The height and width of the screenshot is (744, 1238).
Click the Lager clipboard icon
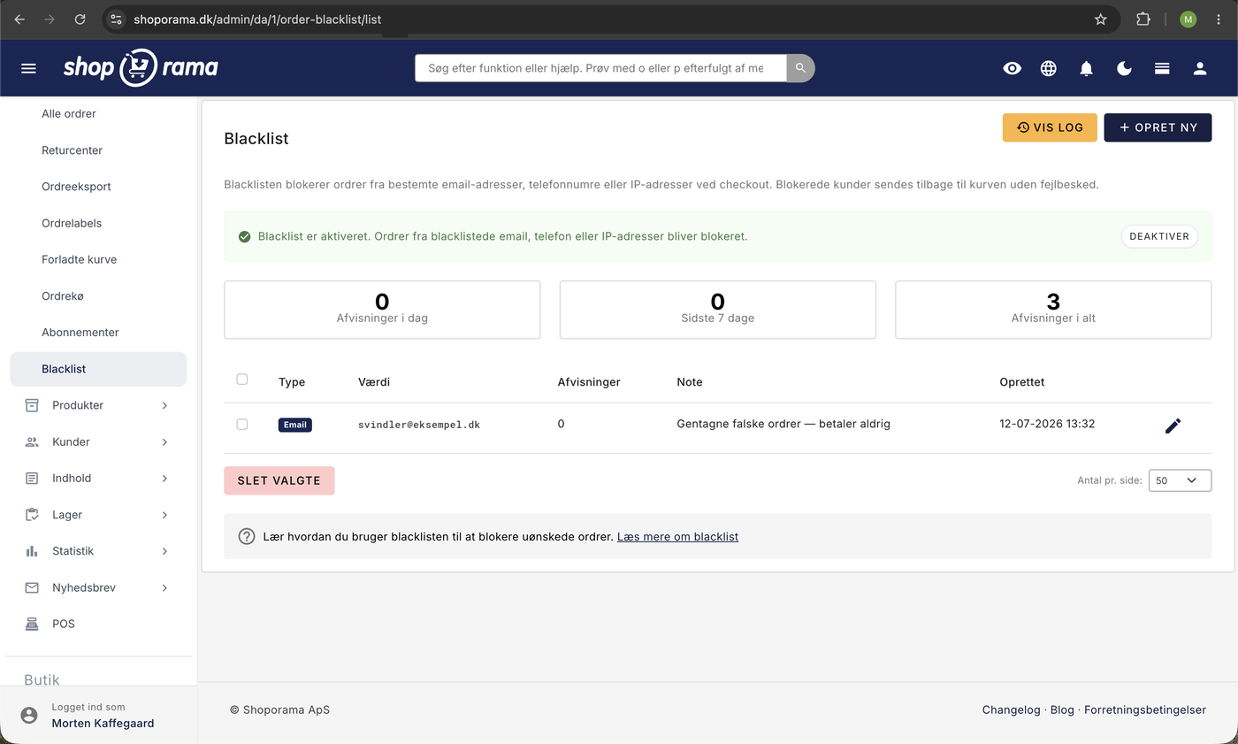[x=32, y=514]
